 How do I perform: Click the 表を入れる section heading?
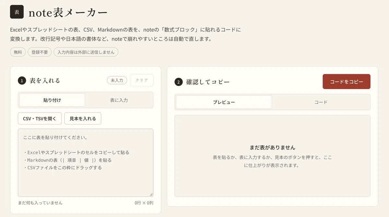45,81
